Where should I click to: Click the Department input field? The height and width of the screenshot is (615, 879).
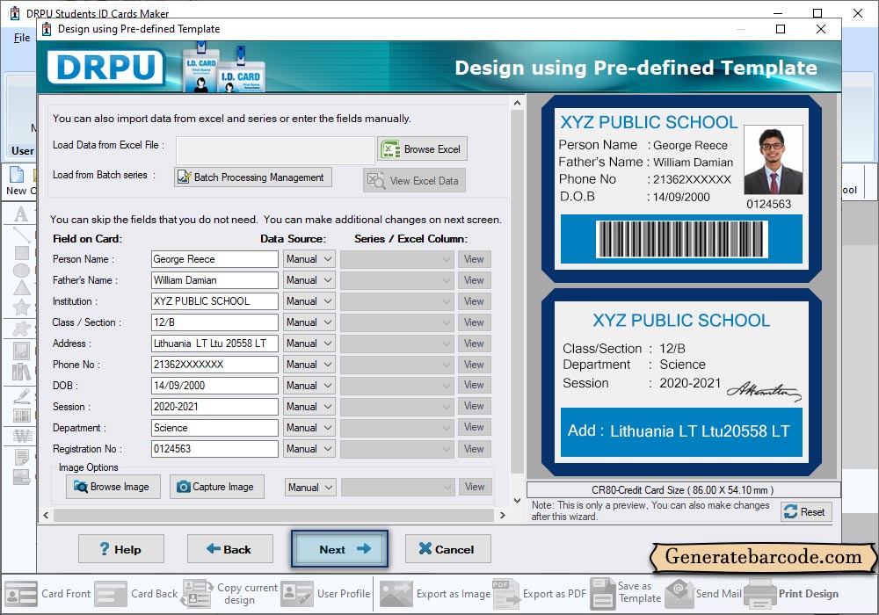point(214,428)
